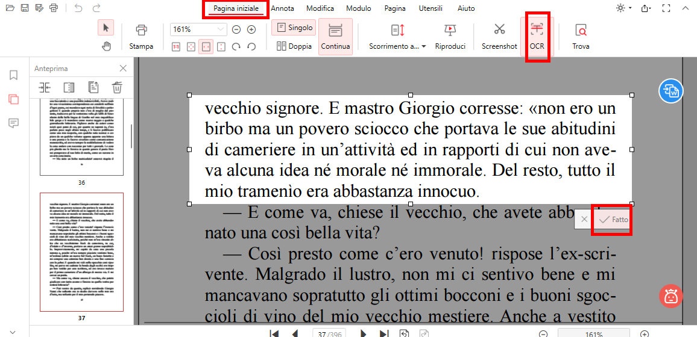Open the comments panel in left sidebar
The width and height of the screenshot is (697, 337).
(x=13, y=123)
